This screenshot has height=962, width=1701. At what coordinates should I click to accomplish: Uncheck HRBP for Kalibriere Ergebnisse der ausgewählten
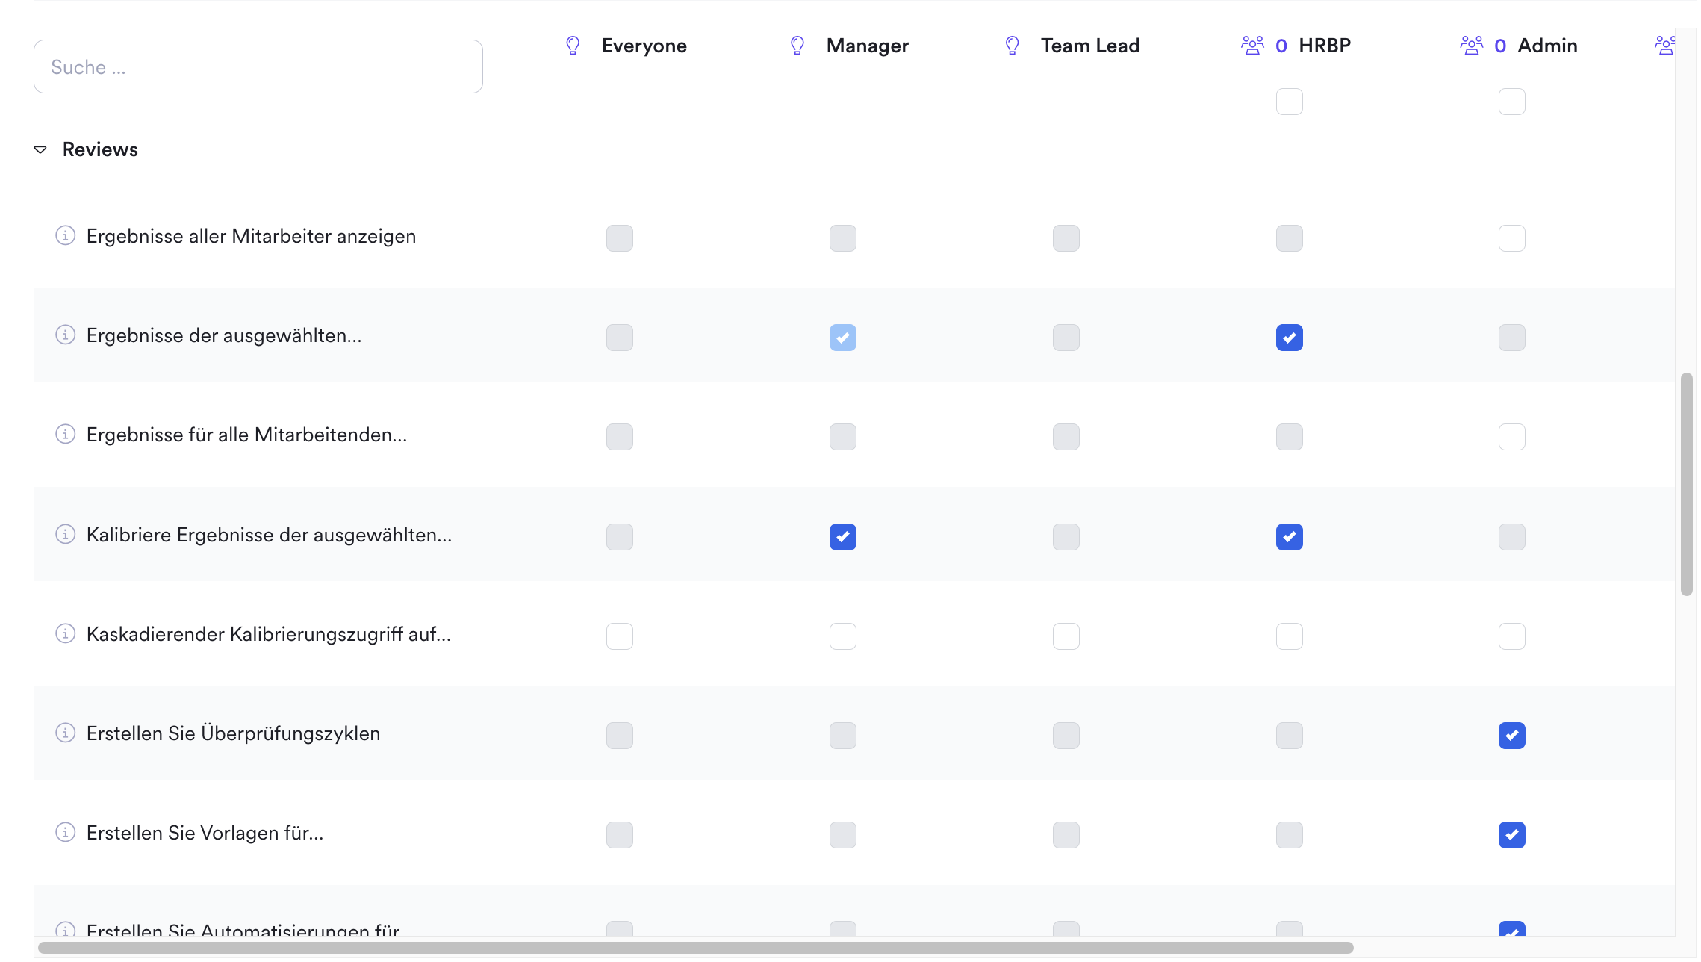(x=1290, y=537)
